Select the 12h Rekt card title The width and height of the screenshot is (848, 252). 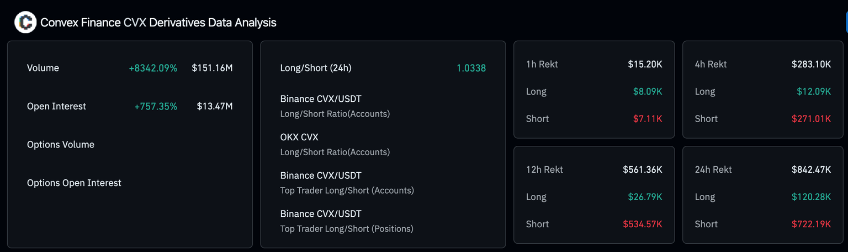point(544,169)
